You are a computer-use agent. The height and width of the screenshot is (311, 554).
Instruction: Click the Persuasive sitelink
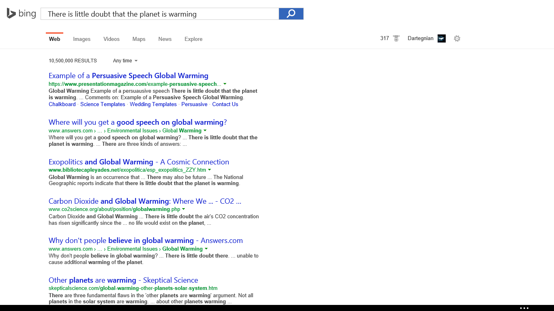tap(194, 104)
